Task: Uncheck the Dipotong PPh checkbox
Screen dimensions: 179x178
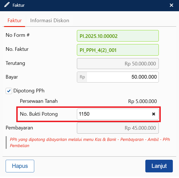Action: [x=9, y=91]
